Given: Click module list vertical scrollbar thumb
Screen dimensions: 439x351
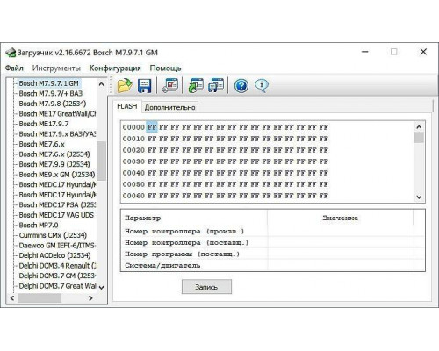Looking at the screenshot, I should point(101,161).
